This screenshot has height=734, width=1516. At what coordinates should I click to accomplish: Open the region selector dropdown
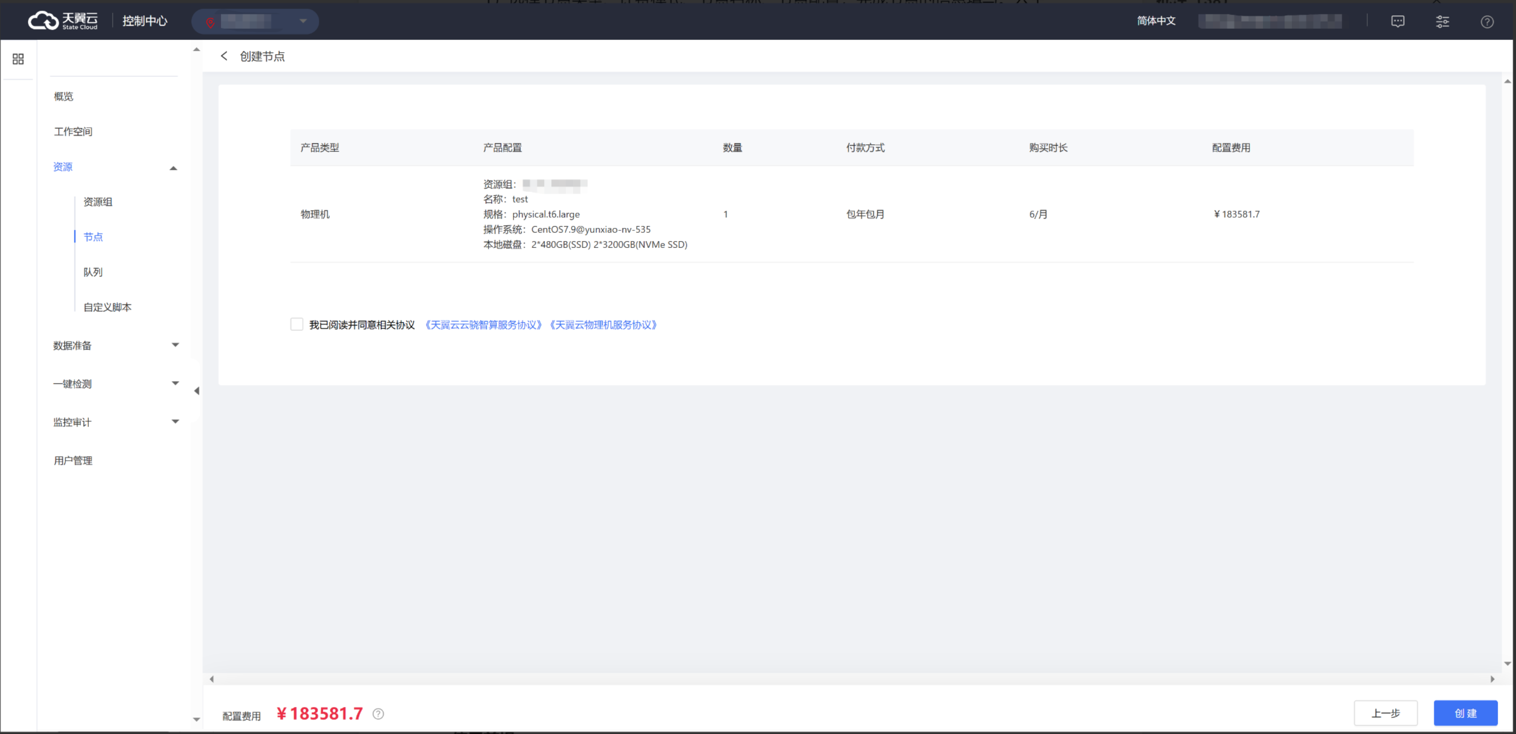[x=255, y=22]
